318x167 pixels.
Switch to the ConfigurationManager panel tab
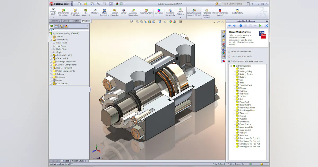pyautogui.click(x=61, y=26)
